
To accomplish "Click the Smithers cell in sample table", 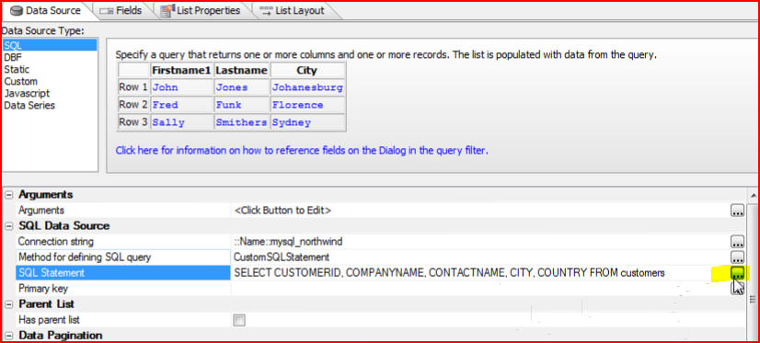I will click(241, 122).
